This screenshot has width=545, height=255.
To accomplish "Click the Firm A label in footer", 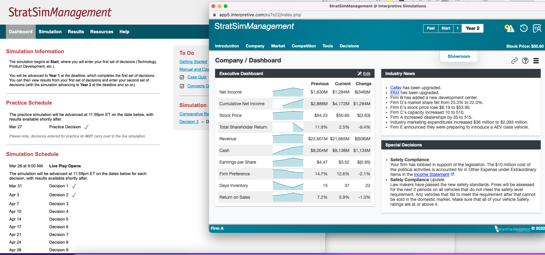I will [x=217, y=228].
